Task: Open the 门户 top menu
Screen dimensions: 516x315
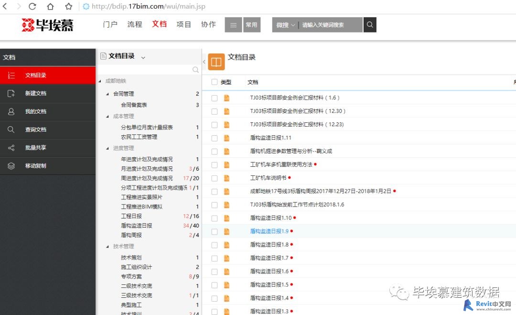Action: 110,24
